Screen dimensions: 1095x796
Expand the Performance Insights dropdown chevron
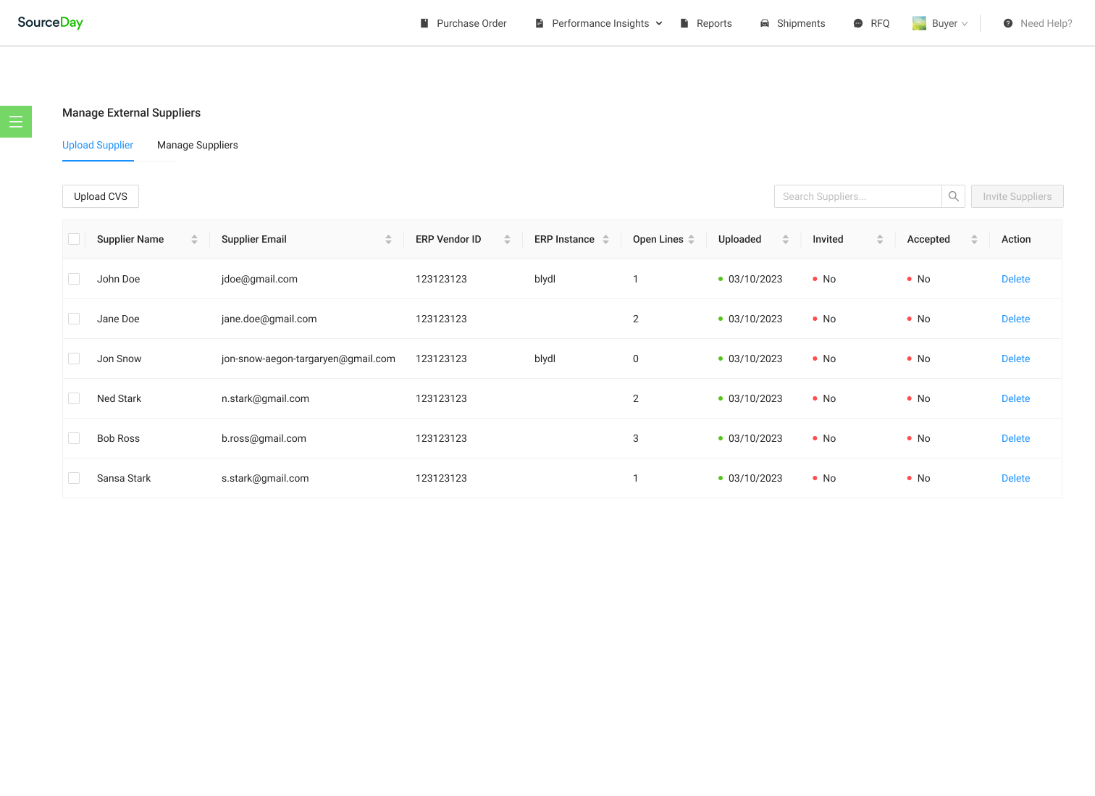click(659, 23)
